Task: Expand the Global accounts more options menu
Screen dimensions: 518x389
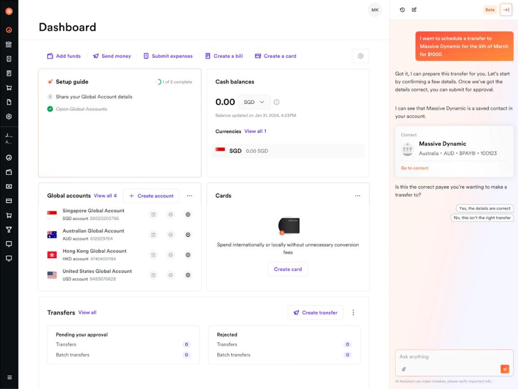Action: (x=189, y=195)
